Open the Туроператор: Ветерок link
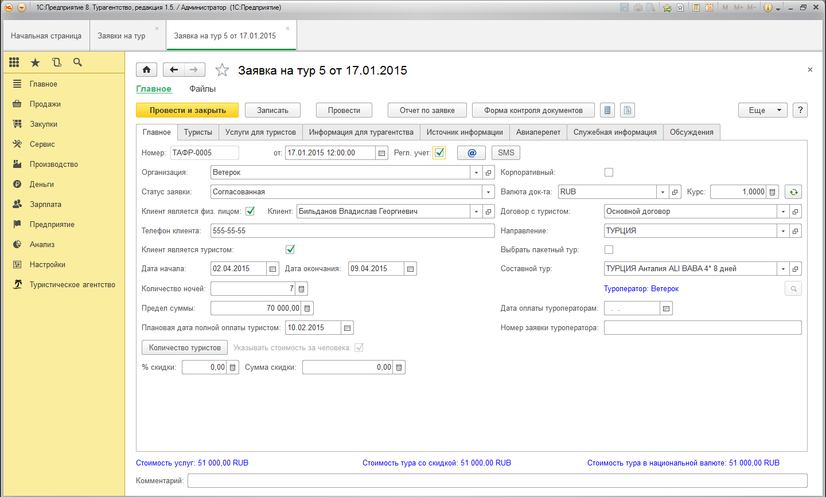Screen dimensions: 826x497 click(x=641, y=289)
